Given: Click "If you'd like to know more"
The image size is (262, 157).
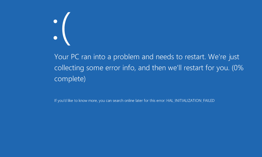Looking at the screenshot, I should [76, 100].
